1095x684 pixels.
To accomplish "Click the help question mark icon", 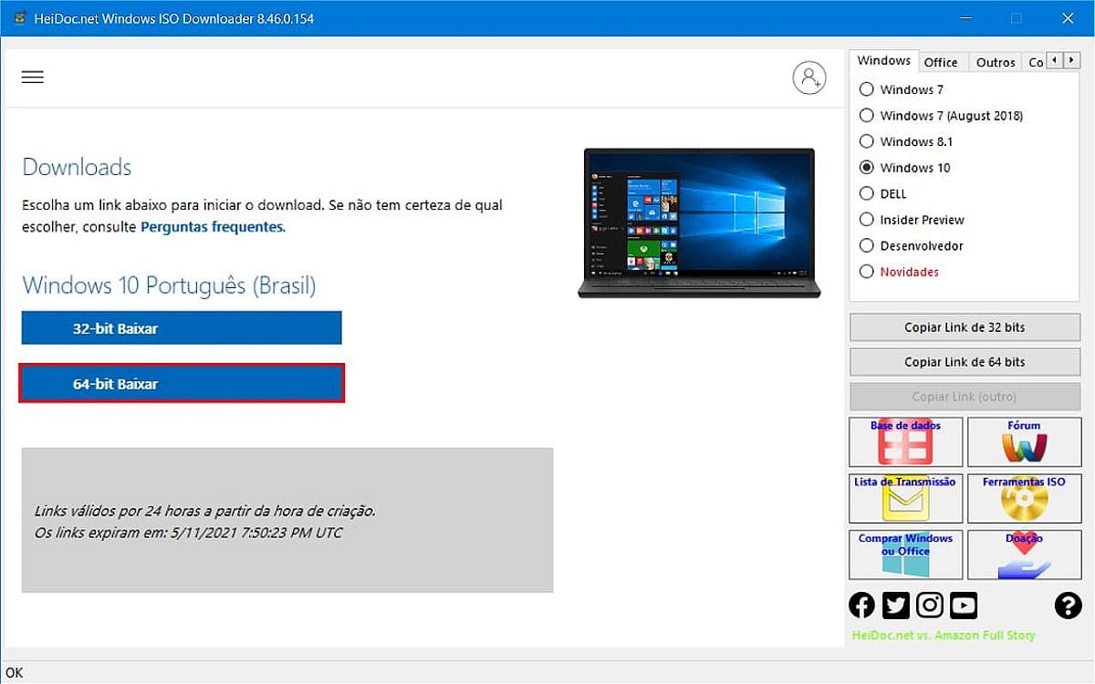I will 1068,605.
